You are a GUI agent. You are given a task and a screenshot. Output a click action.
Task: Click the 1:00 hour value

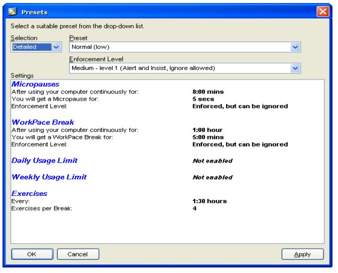207,130
